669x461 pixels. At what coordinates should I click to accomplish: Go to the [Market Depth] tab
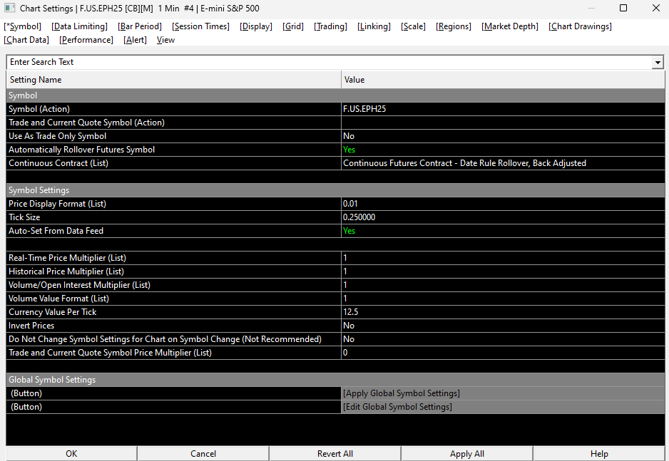point(509,26)
